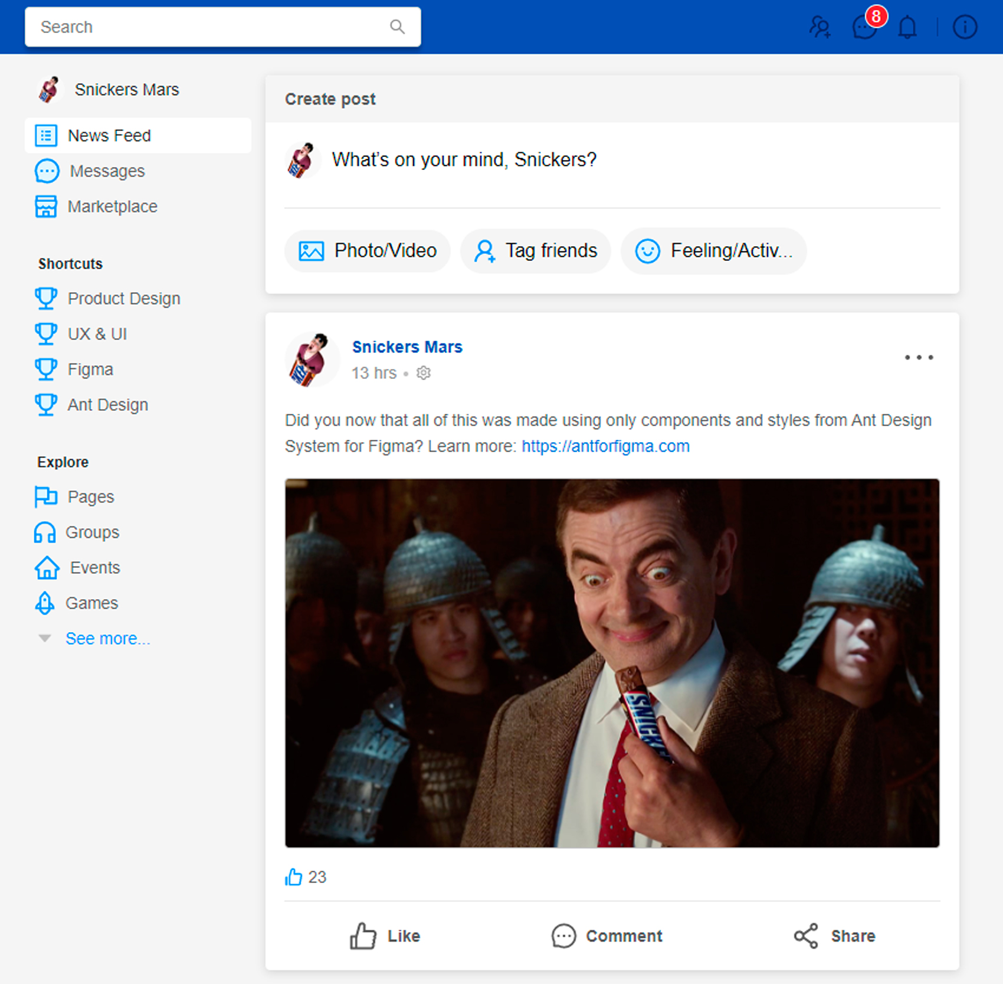Open the notifications bell icon
The height and width of the screenshot is (984, 1003).
pos(907,27)
